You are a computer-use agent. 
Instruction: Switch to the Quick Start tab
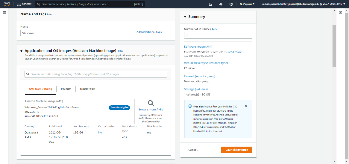pyautogui.click(x=88, y=89)
